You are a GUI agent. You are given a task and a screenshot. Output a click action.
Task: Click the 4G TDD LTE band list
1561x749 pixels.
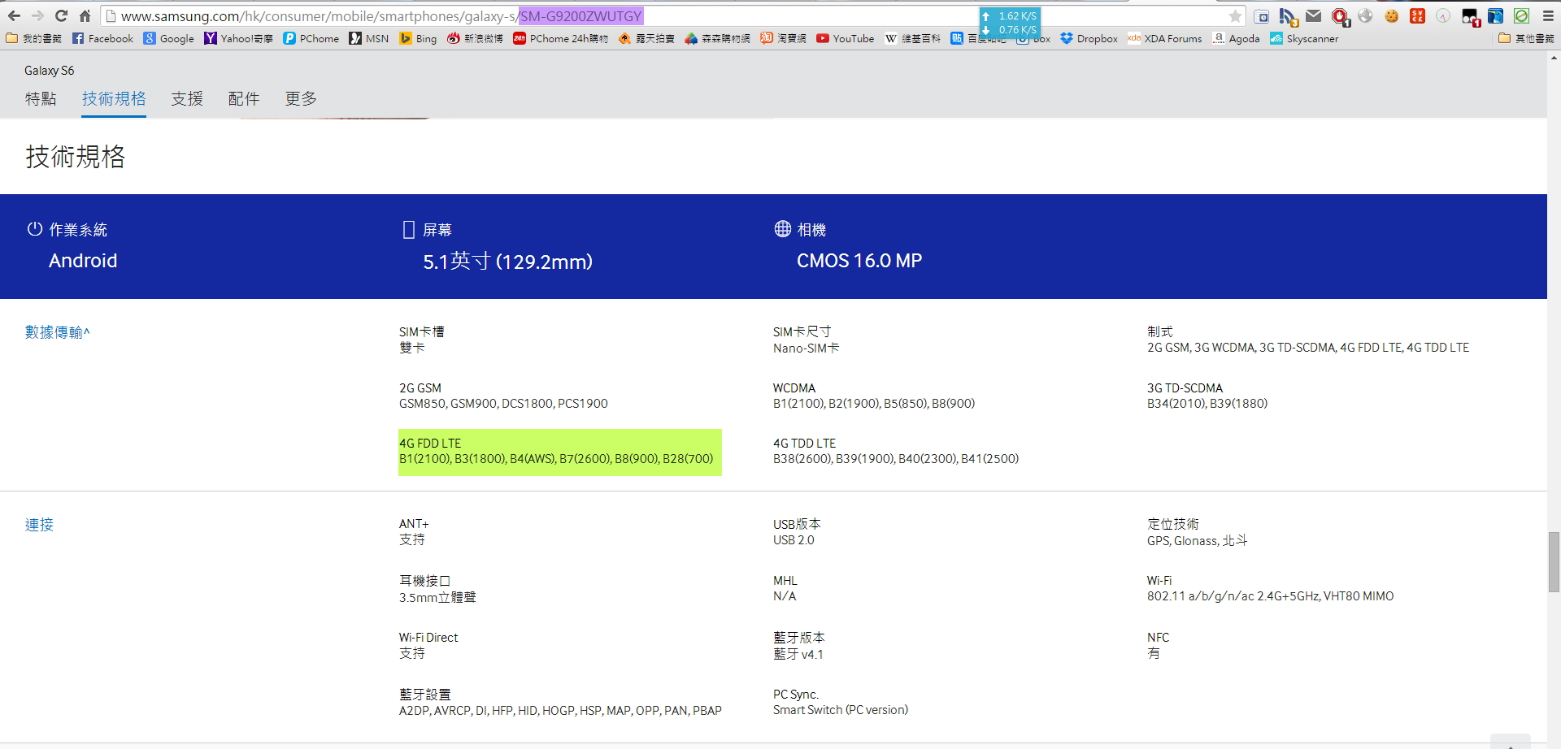pos(896,459)
